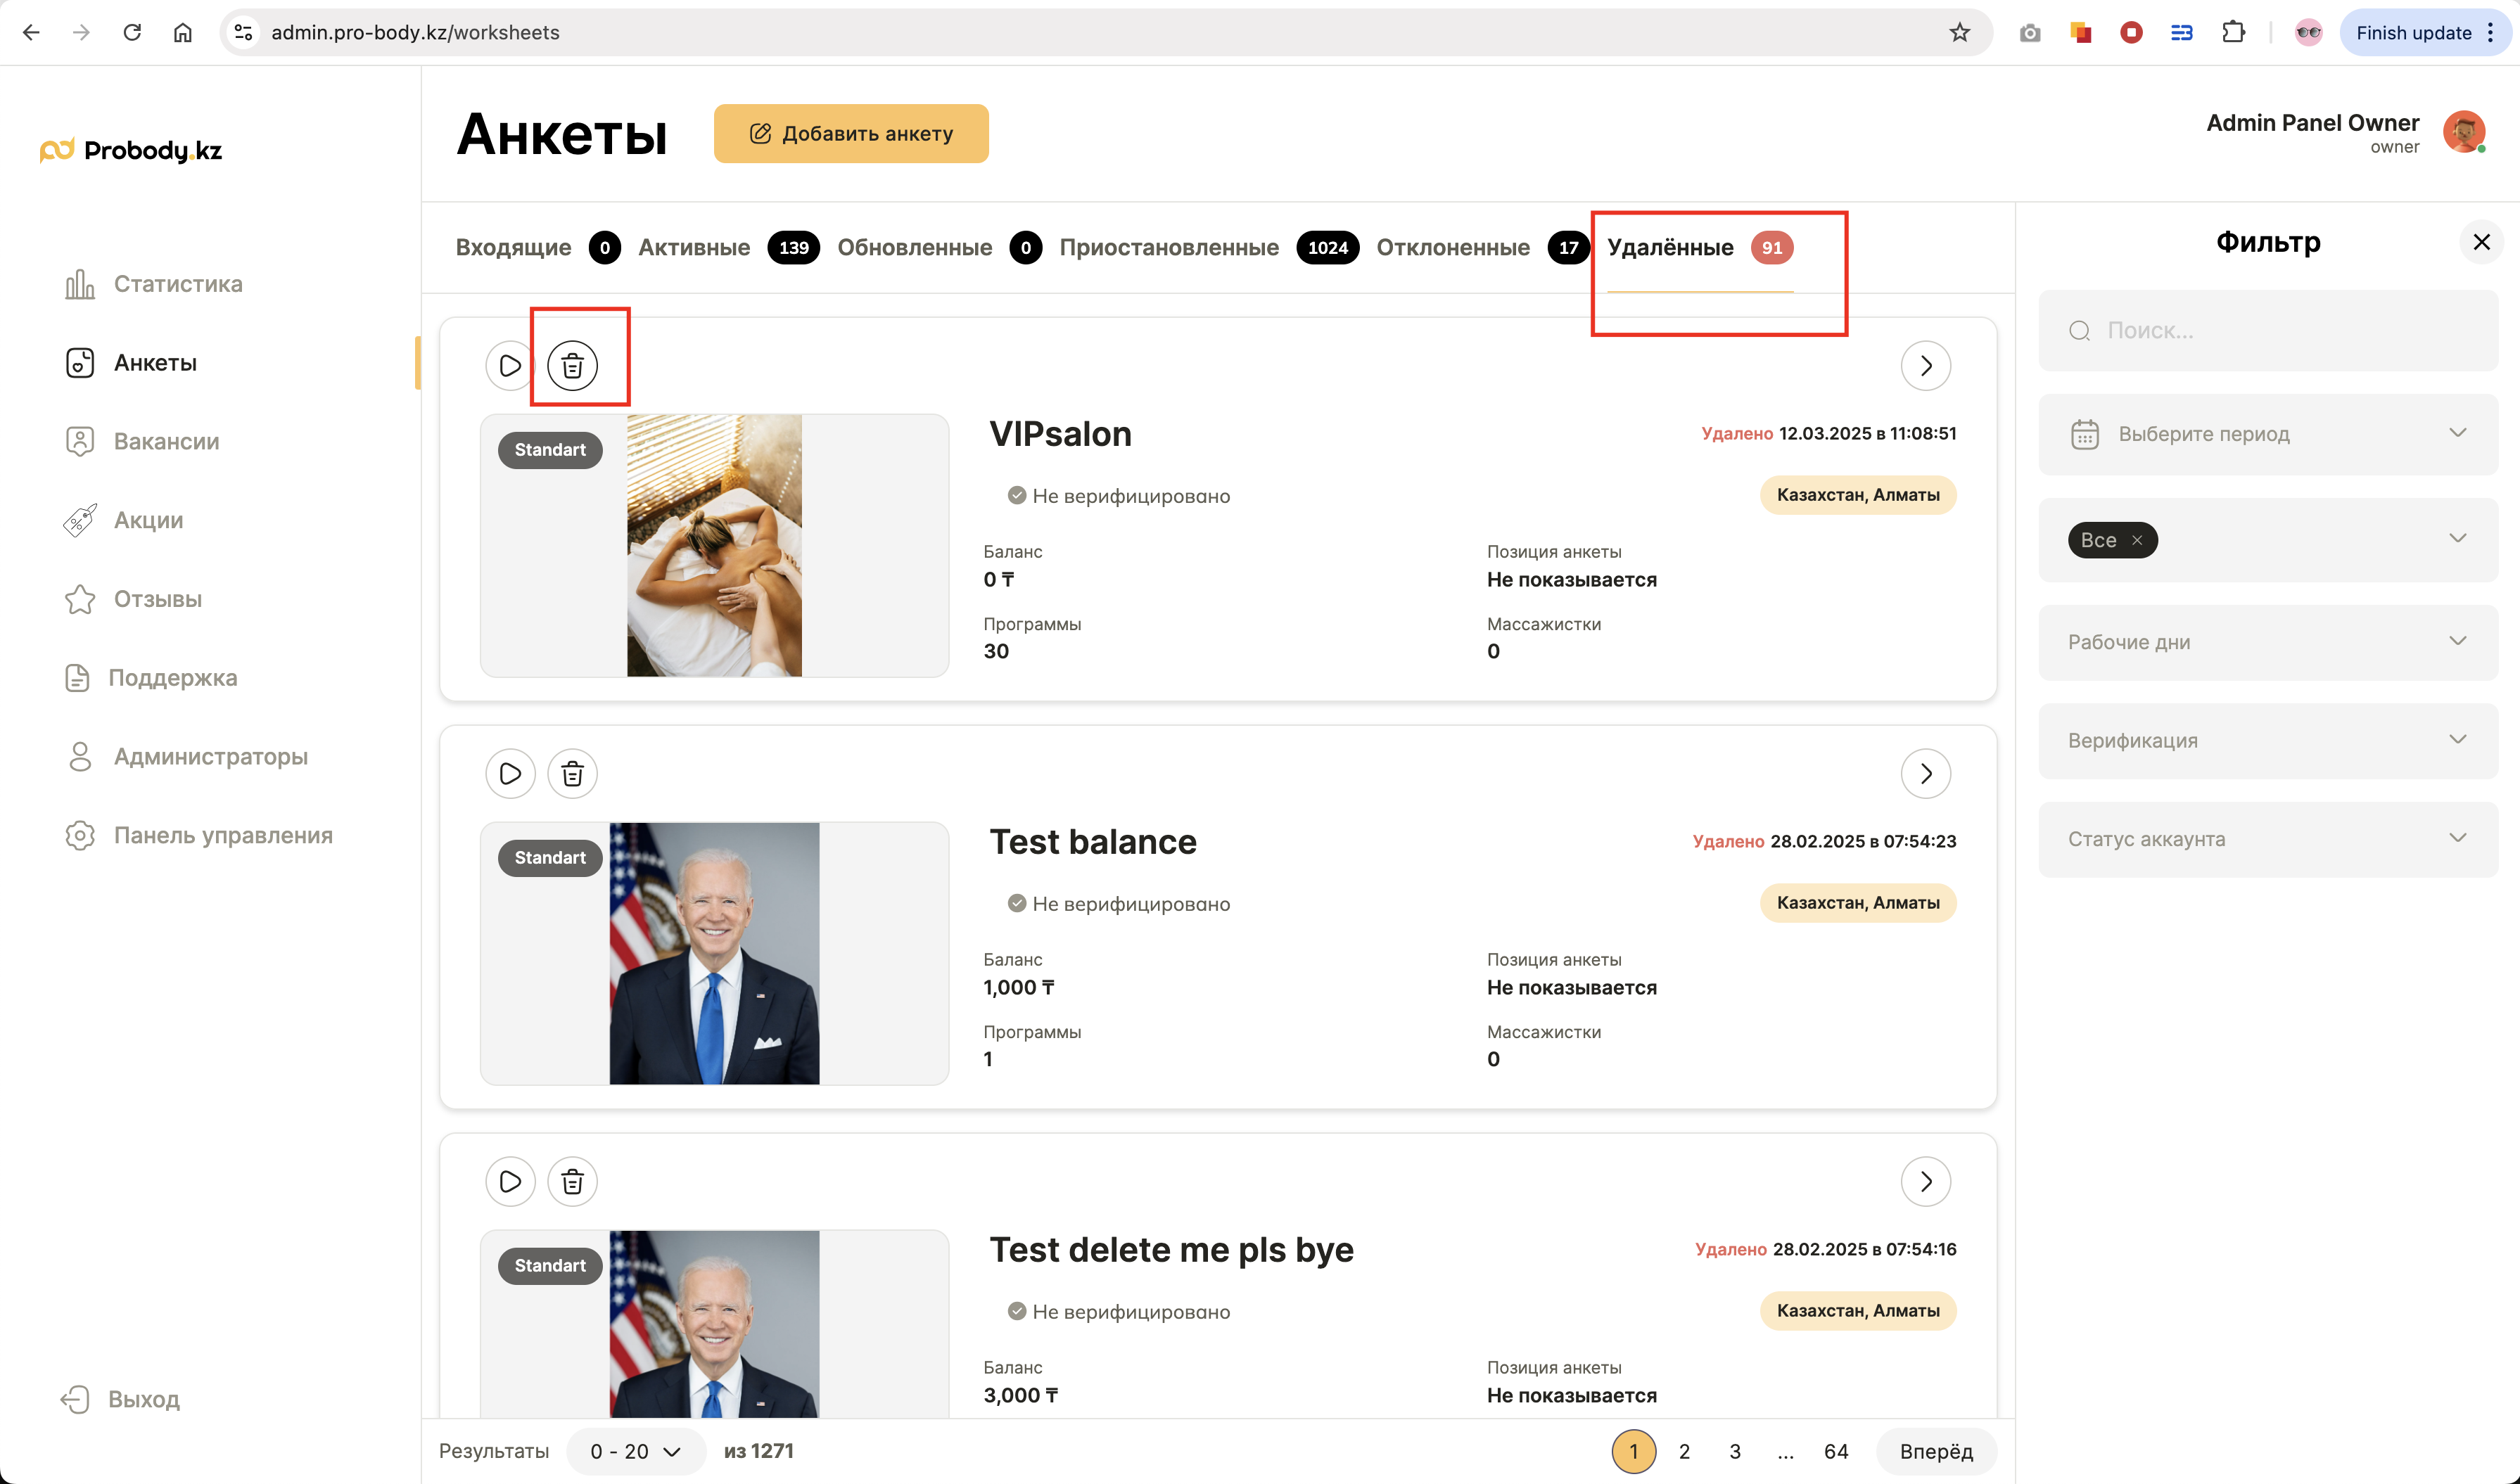The height and width of the screenshot is (1484, 2520).
Task: Click trash icon on VIPsalon card
Action: (x=572, y=366)
